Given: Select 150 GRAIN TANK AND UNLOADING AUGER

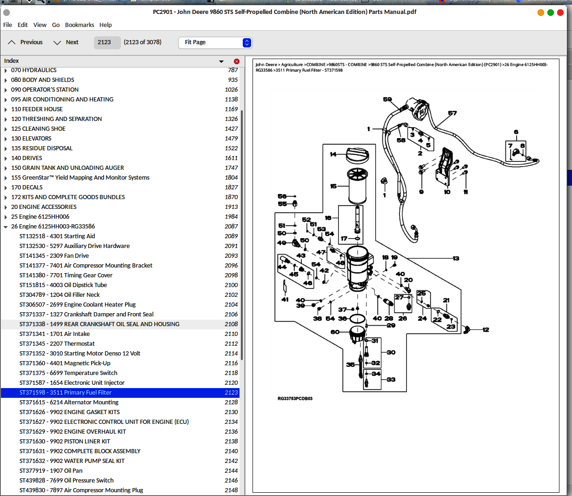Looking at the screenshot, I should [x=120, y=168].
